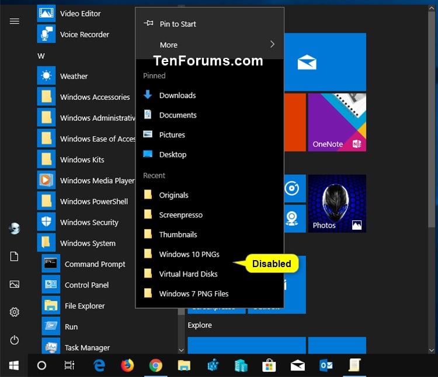
Task: Open the OneNote tile
Action: [337, 123]
